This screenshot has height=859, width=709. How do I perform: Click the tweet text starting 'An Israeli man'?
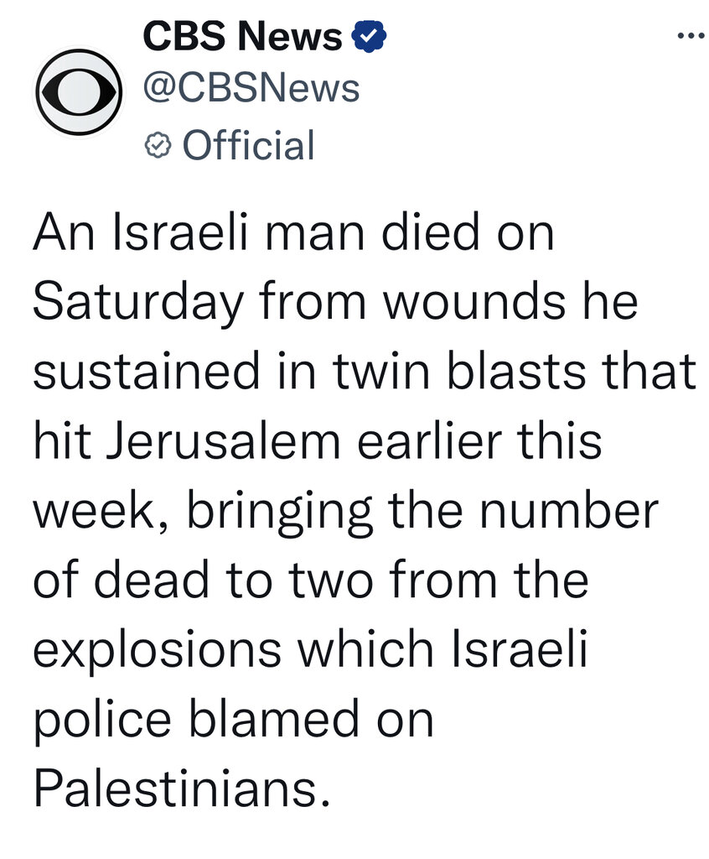click(365, 511)
